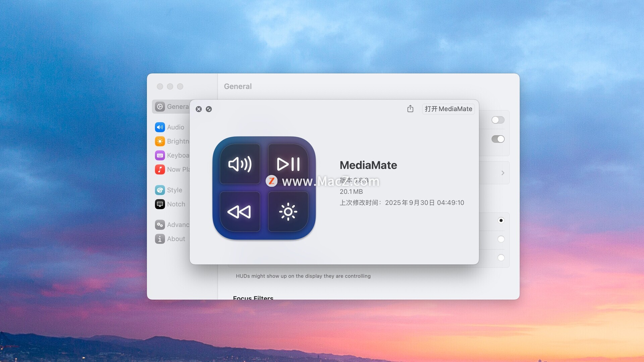Expand the row with right chevron
644x362 pixels.
pos(502,173)
